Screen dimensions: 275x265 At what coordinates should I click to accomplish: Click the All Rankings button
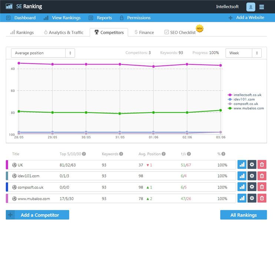coord(243,215)
